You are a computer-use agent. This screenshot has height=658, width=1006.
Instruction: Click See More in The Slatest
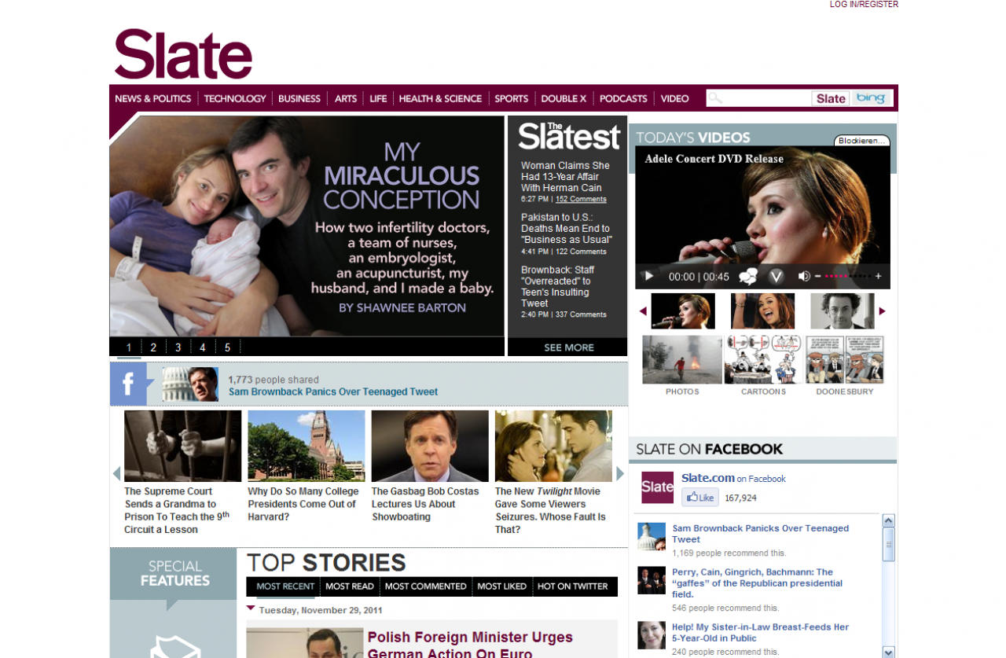[569, 347]
